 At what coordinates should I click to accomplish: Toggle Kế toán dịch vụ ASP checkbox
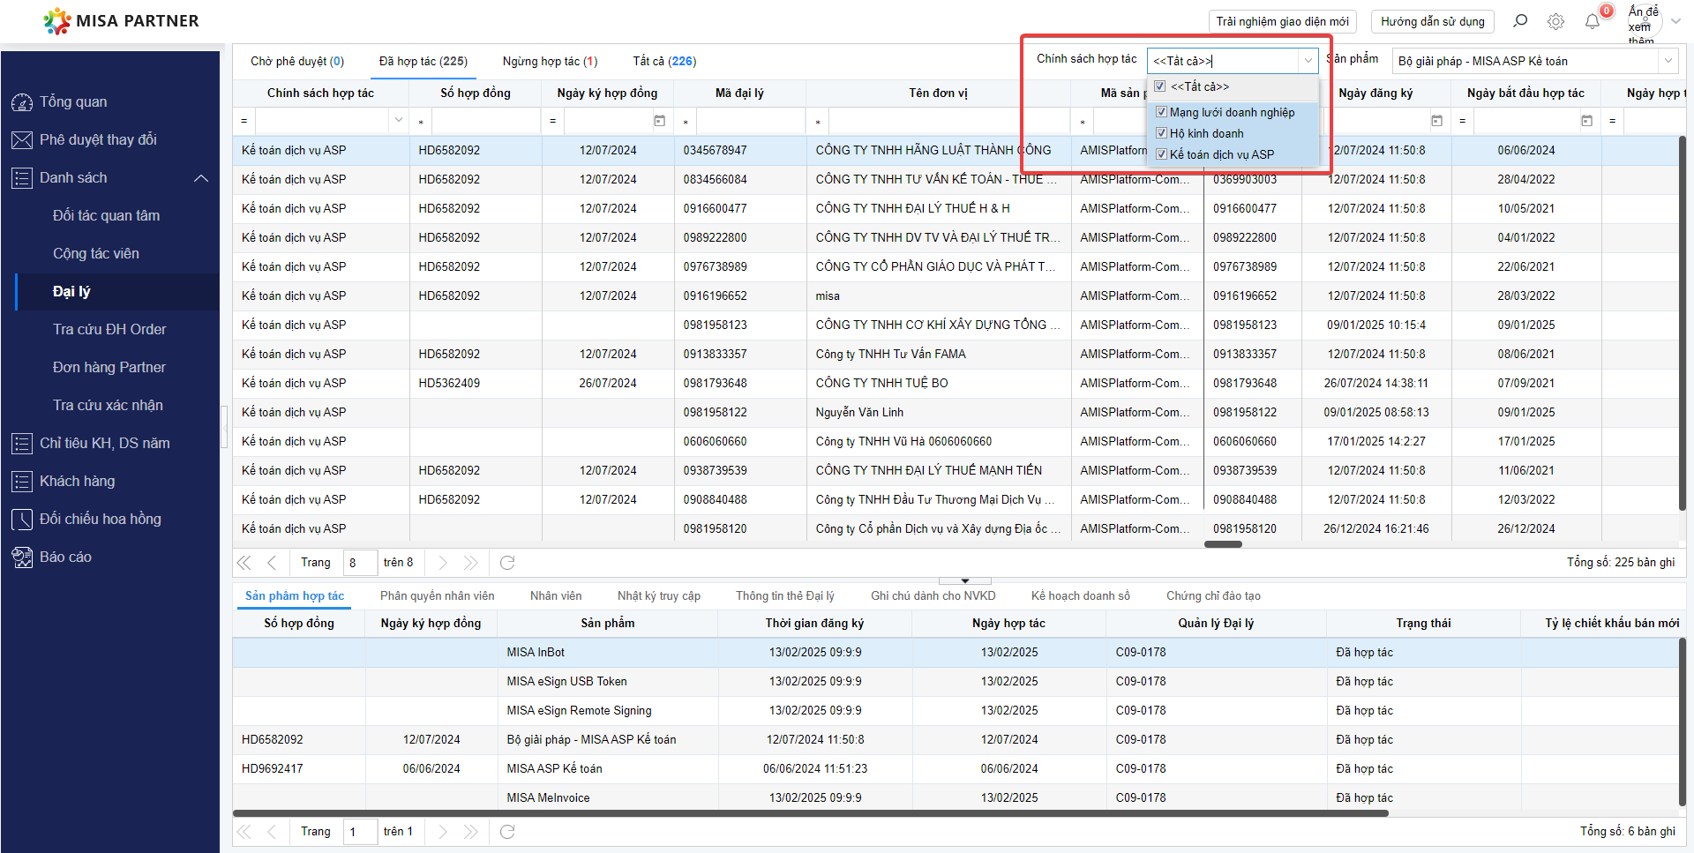click(x=1161, y=154)
